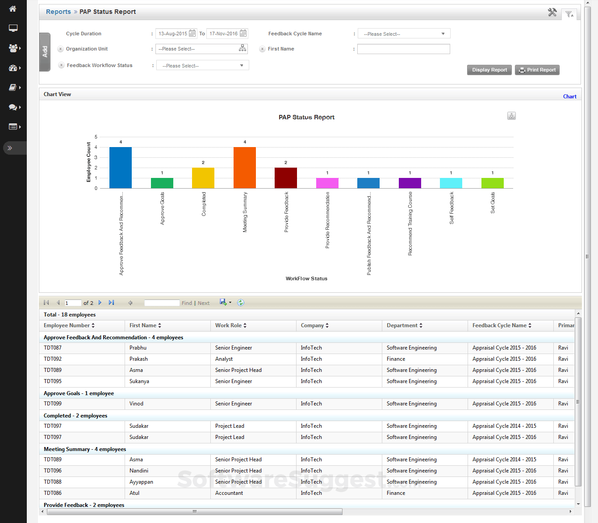Viewport: 598px width, 523px height.
Task: Click the Reports breadcrumb link
Action: (58, 12)
